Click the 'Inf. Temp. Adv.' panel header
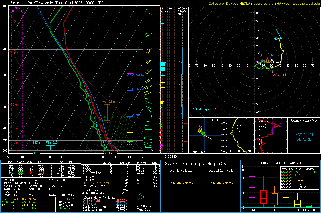 182,11
